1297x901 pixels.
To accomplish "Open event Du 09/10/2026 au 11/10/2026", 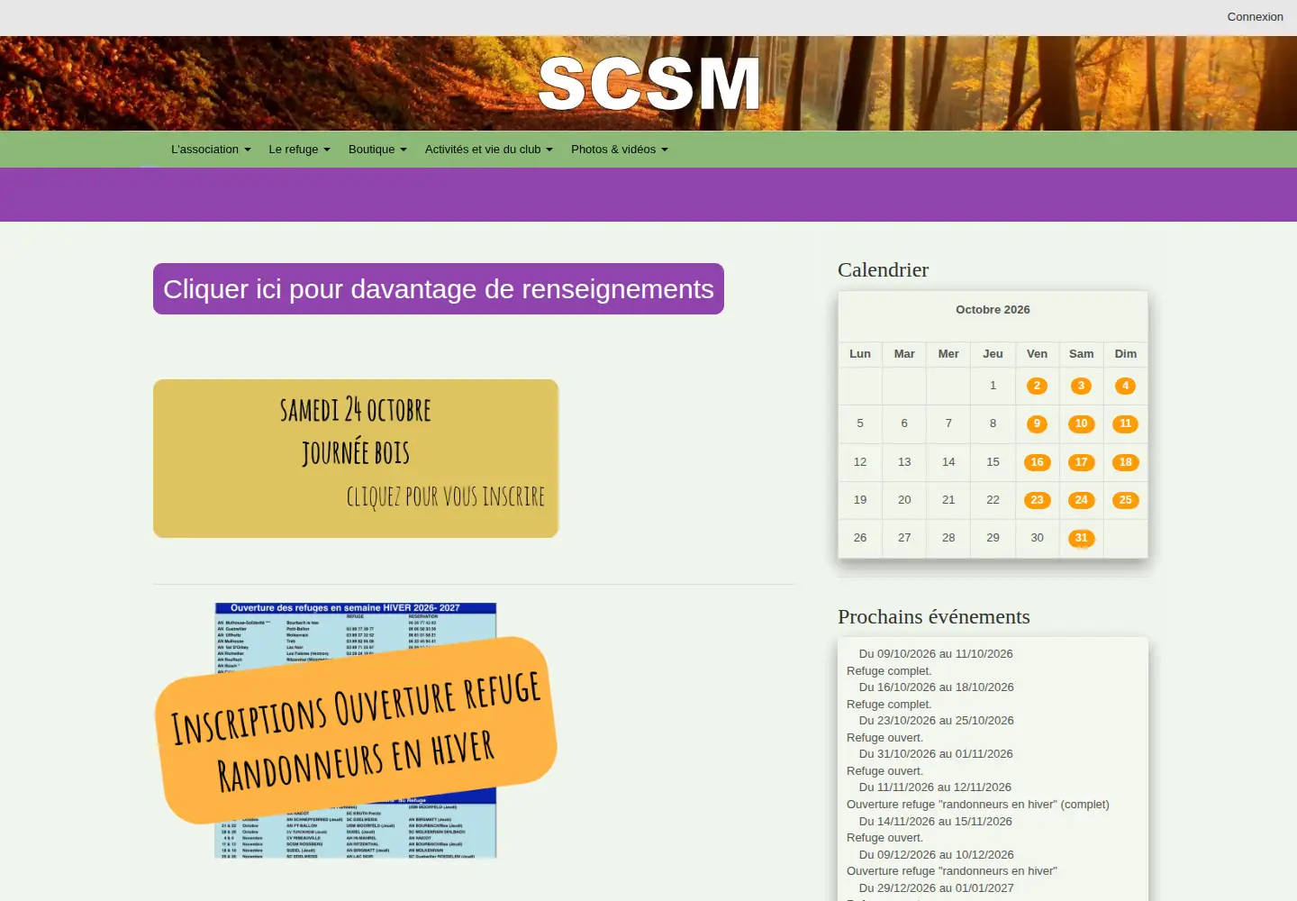I will point(936,654).
